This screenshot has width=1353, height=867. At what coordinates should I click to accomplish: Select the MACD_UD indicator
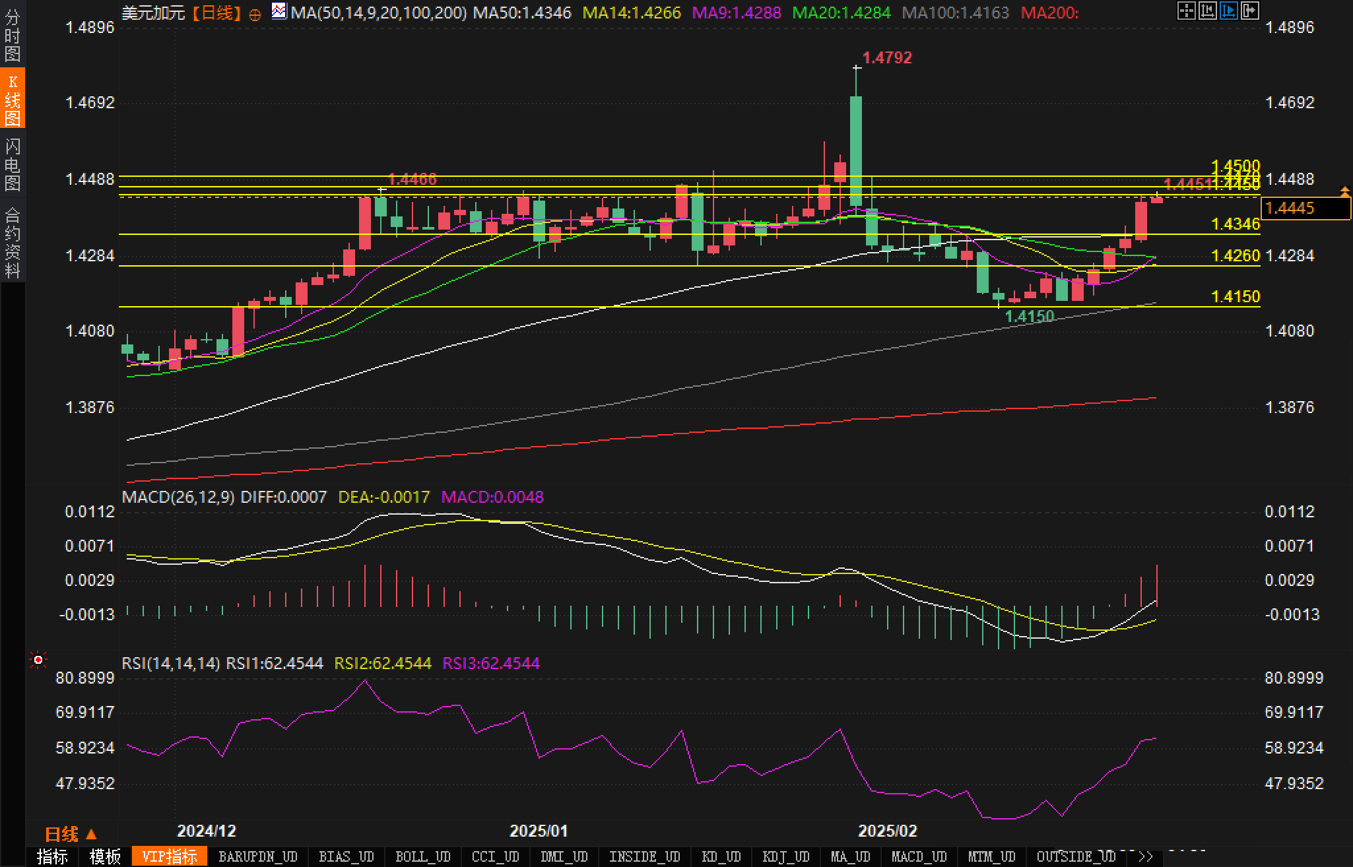point(919,857)
